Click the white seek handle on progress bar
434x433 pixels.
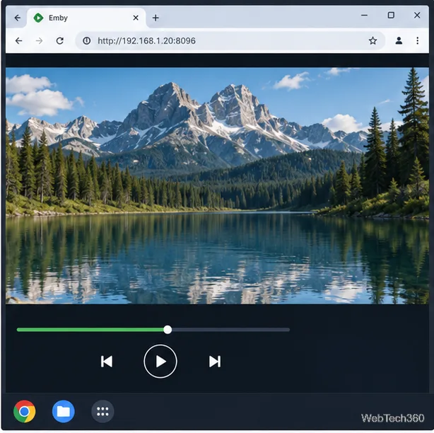168,330
